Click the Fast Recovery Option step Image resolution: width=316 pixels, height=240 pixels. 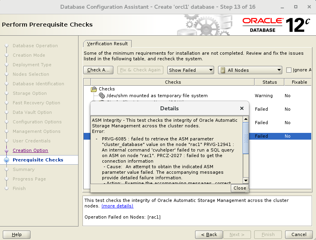pos(36,103)
